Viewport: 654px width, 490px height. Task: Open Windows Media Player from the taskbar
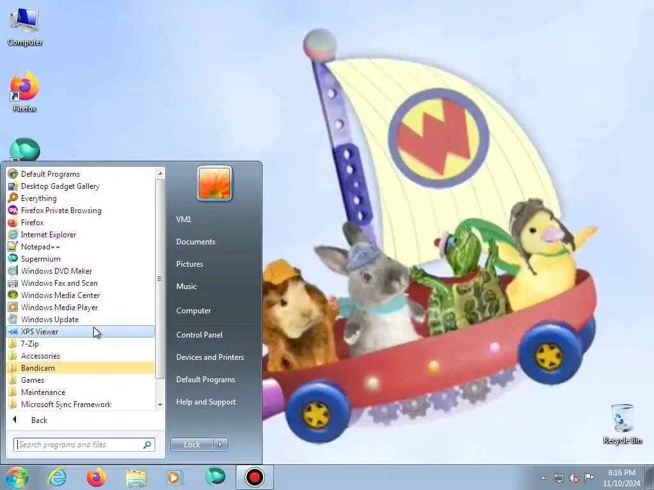(174, 477)
